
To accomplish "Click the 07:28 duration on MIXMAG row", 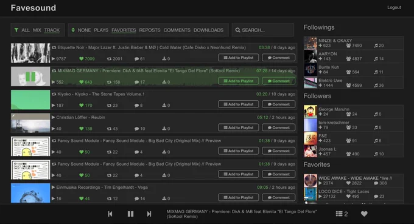I will pyautogui.click(x=262, y=71).
